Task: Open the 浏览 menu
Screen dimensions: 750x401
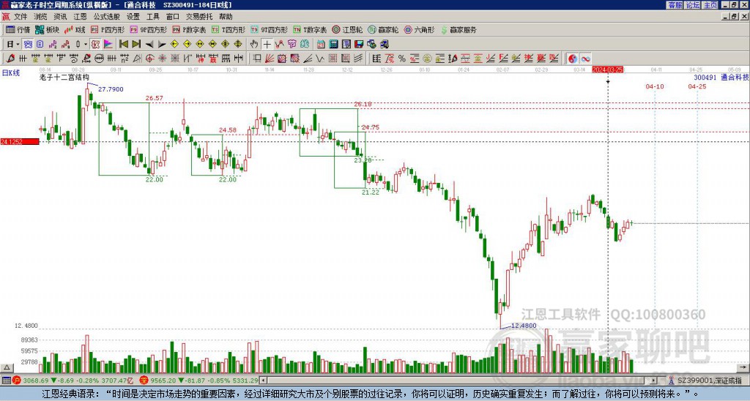Action: tap(40, 17)
